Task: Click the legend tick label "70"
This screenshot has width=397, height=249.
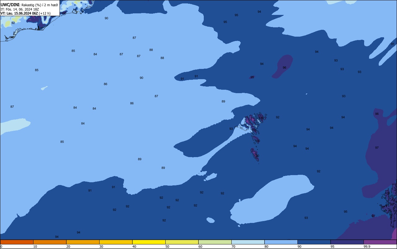Action: point(233,247)
